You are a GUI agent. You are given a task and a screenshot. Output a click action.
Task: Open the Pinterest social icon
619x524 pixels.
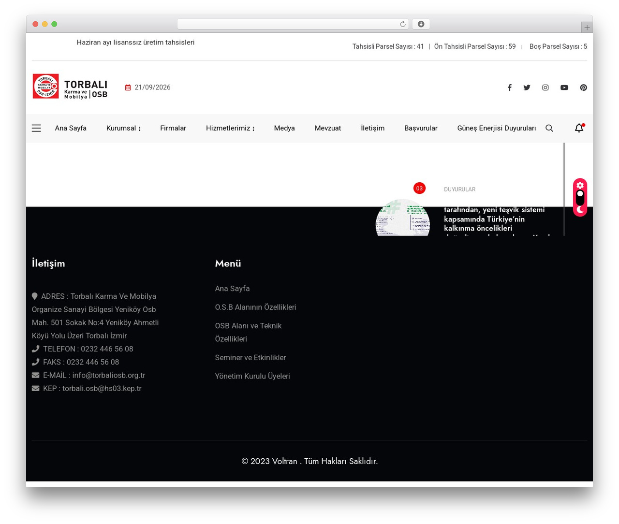click(583, 87)
